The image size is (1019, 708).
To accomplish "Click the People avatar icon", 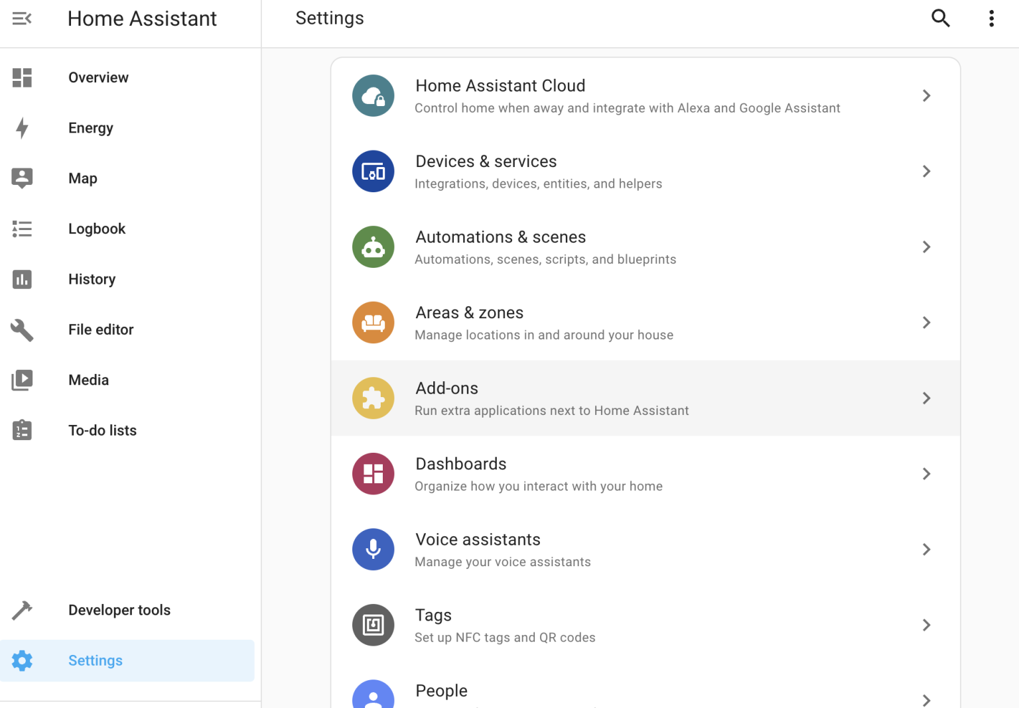I will 374,694.
